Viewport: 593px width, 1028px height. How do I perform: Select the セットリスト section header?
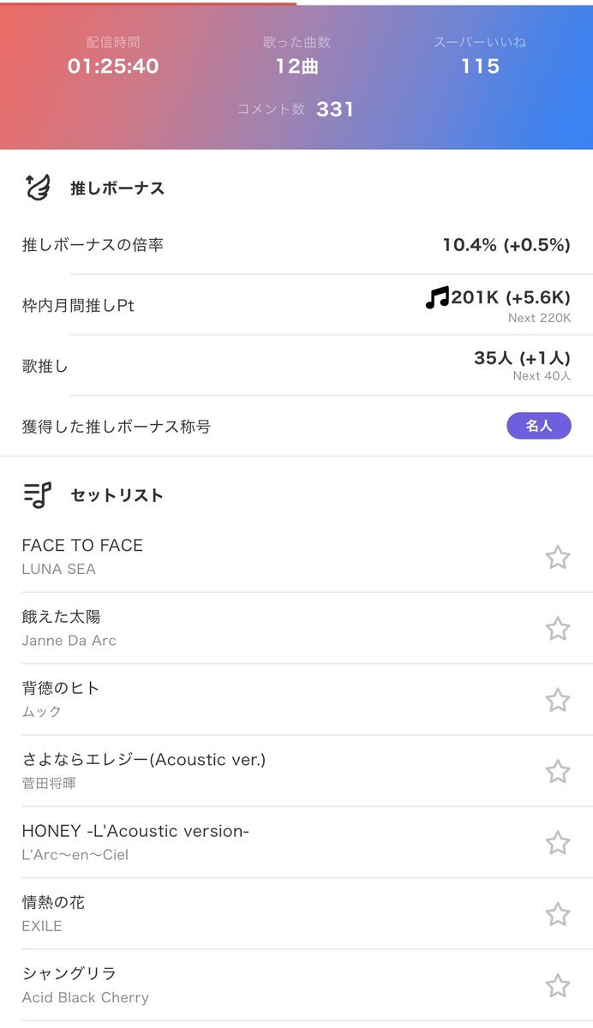117,495
